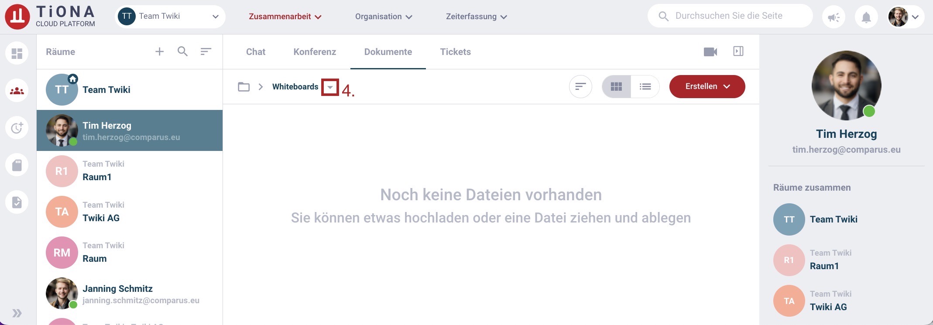Open the Erstellen dropdown button
Screen dimensions: 933x325
[x=707, y=86]
